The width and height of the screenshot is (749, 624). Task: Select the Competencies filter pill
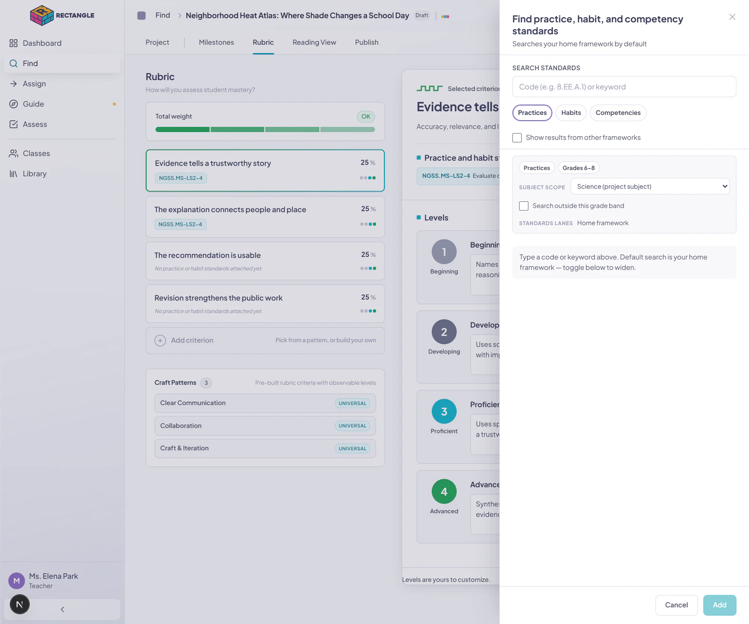click(618, 113)
